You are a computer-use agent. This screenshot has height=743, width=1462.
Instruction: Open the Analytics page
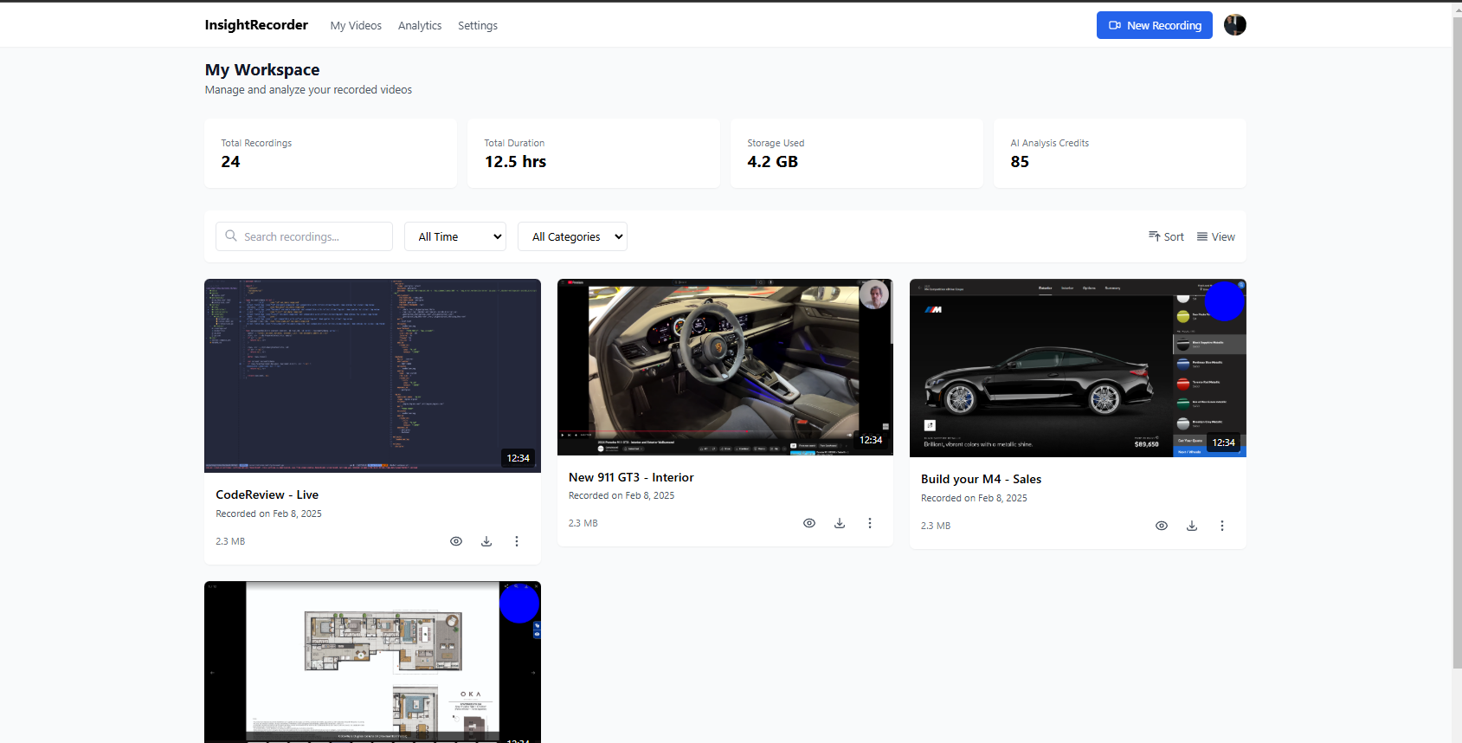pos(420,25)
